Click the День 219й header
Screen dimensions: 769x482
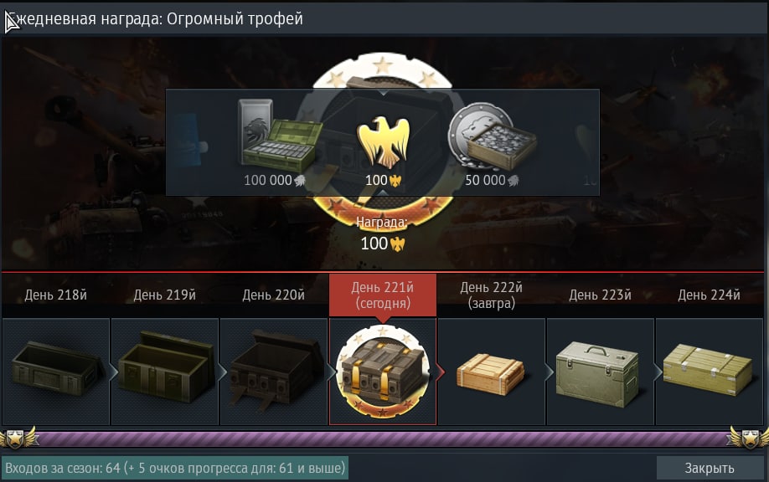coord(165,295)
